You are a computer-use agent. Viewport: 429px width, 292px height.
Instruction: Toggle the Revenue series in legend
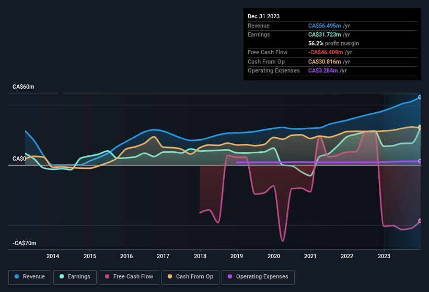coord(30,277)
